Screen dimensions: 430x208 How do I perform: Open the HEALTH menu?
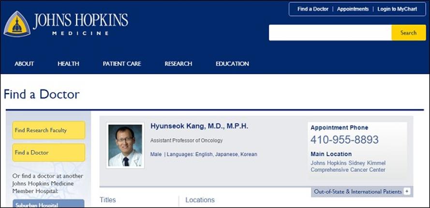pos(68,64)
